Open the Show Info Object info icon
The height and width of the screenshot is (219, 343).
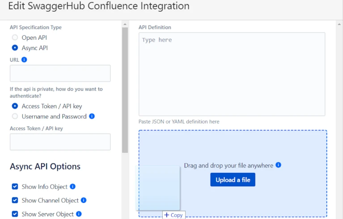tap(72, 186)
